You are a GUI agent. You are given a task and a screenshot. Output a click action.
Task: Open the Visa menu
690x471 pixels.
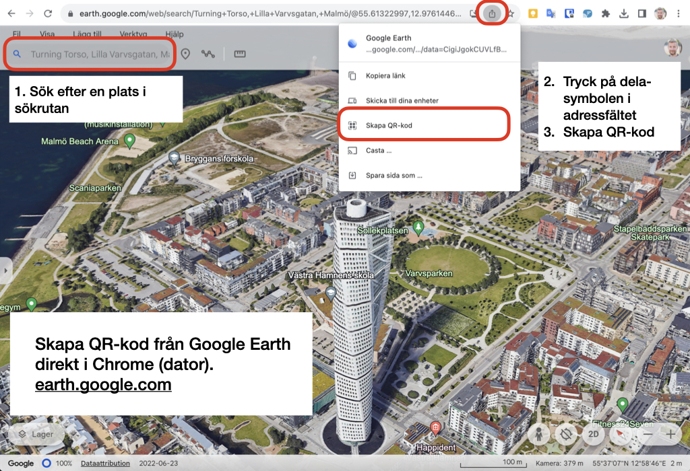pos(47,34)
